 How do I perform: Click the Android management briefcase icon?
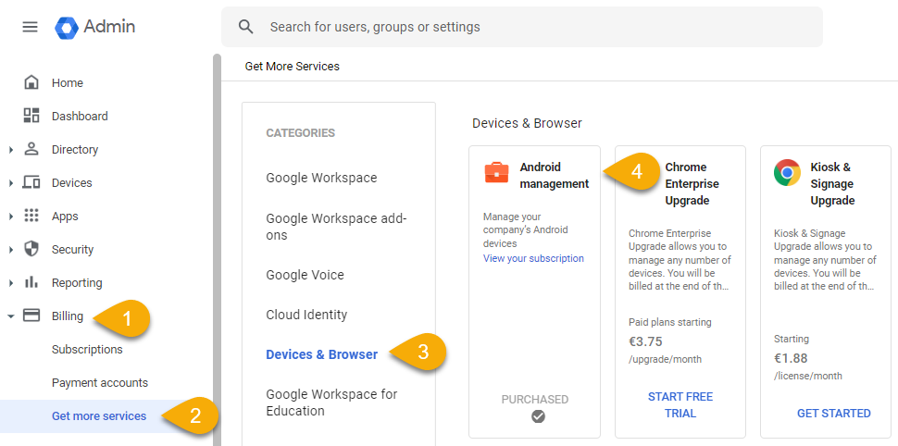[496, 173]
